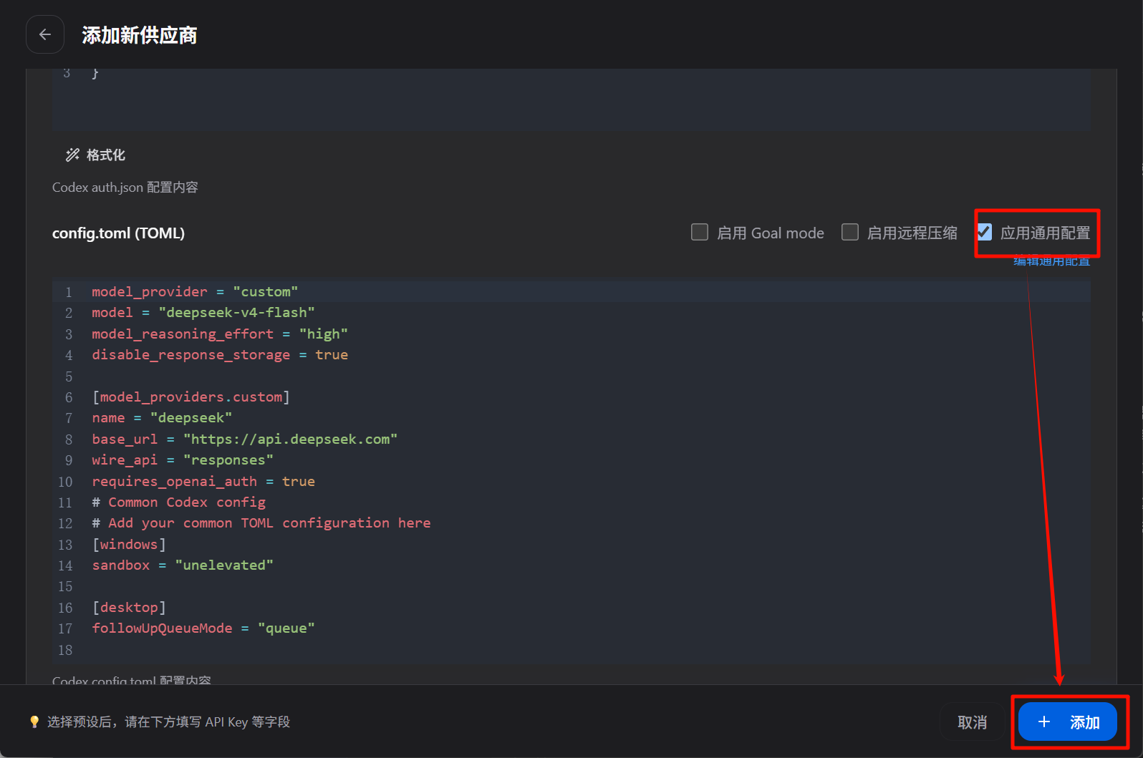The height and width of the screenshot is (758, 1143).
Task: Click the API Key hint text at bottom
Action: 169,721
